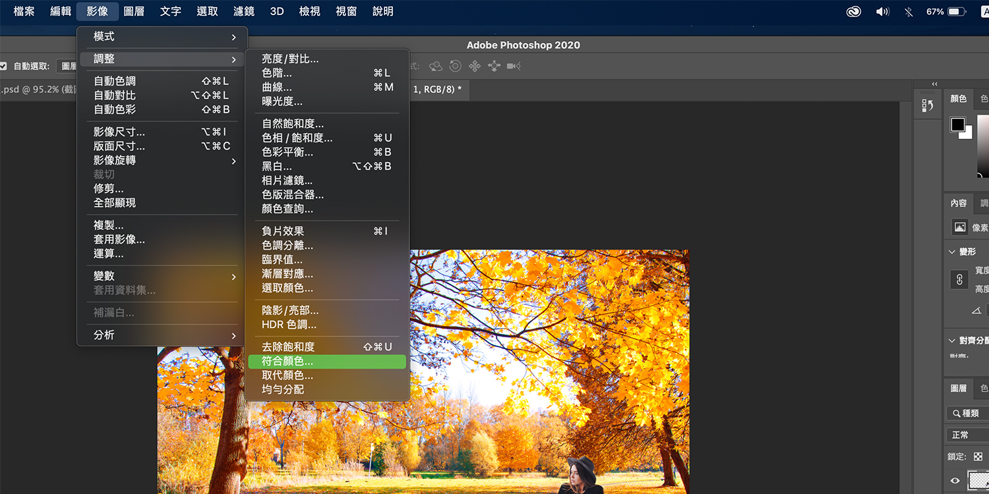Open the 說明 menu
The image size is (989, 494).
tap(383, 11)
